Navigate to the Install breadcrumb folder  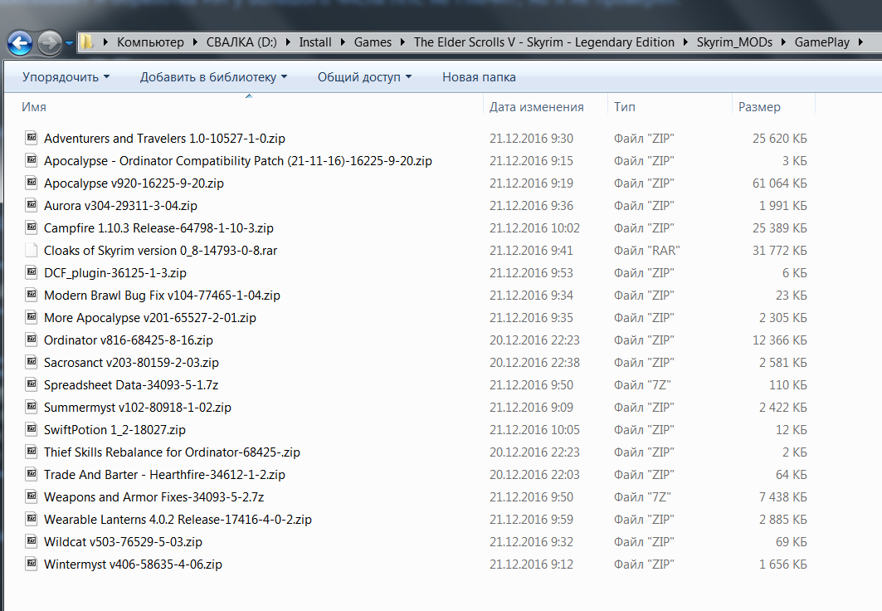click(x=315, y=42)
